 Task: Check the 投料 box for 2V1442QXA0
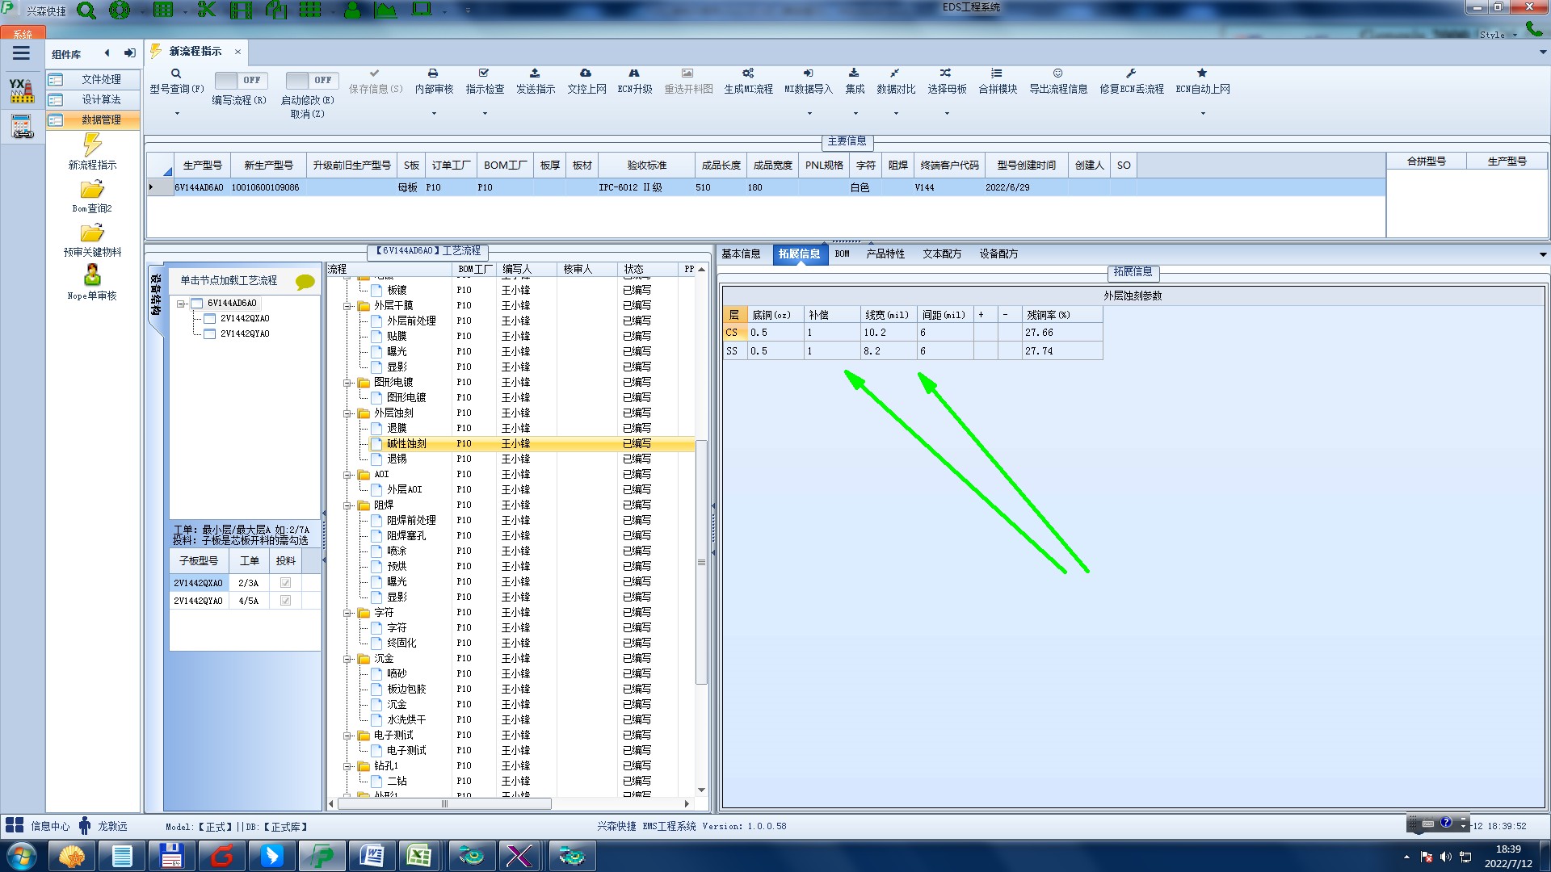pos(285,583)
